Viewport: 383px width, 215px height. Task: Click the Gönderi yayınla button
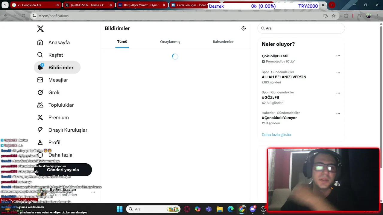[x=63, y=170]
